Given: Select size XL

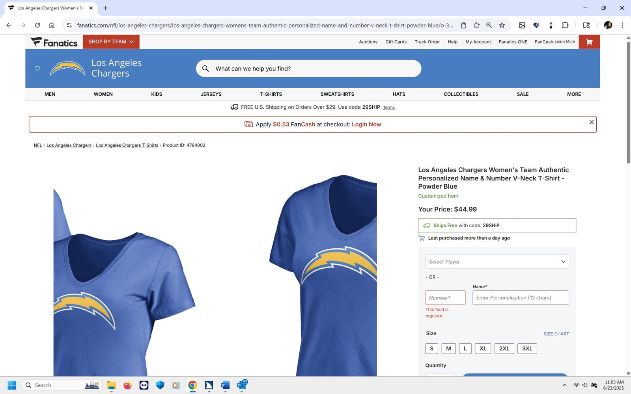Looking at the screenshot, I should click(x=483, y=348).
